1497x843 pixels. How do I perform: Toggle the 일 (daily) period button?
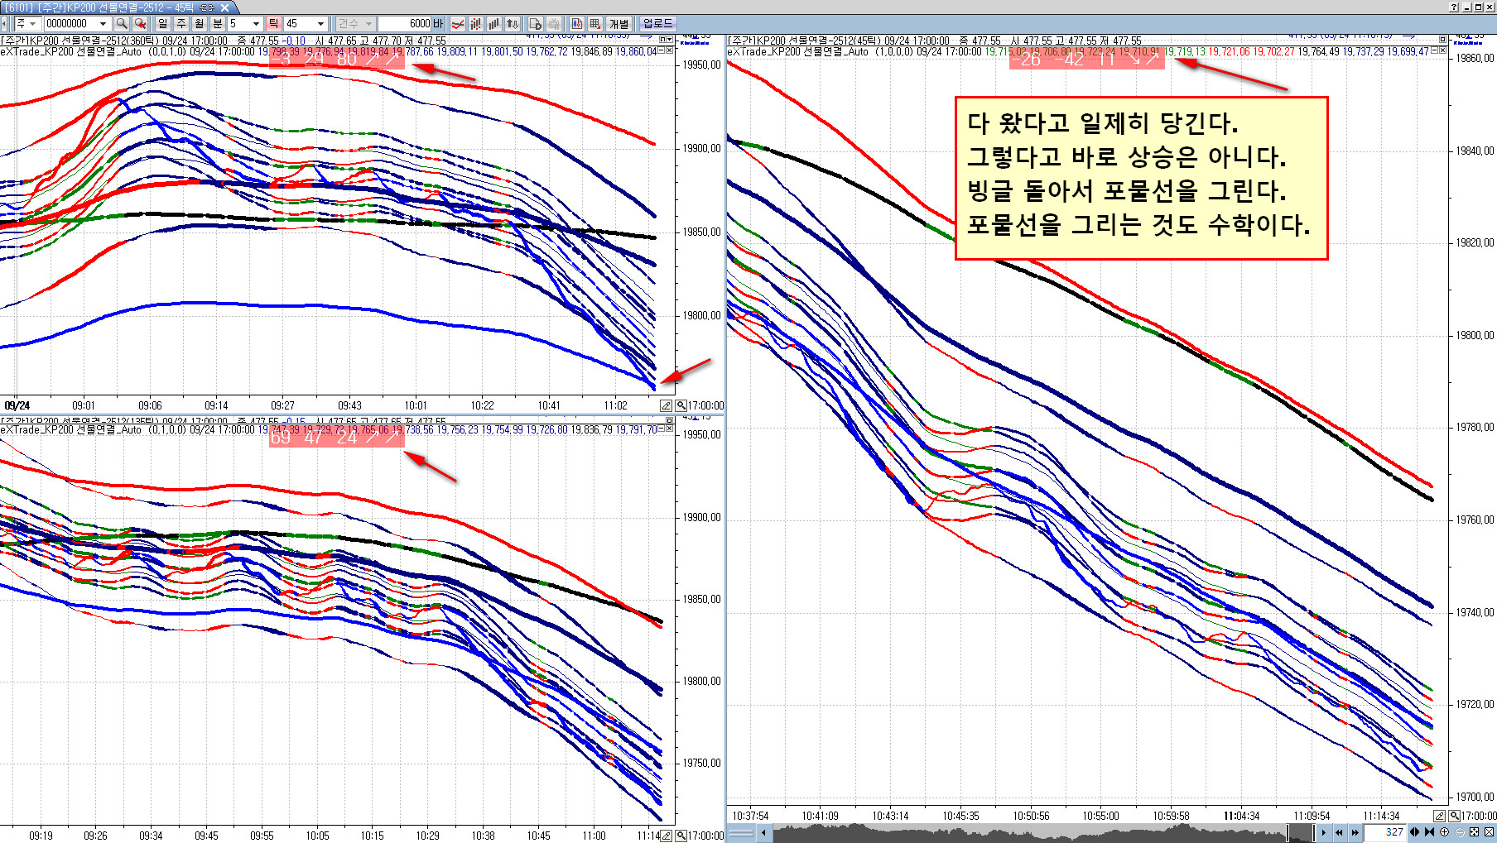pyautogui.click(x=162, y=24)
